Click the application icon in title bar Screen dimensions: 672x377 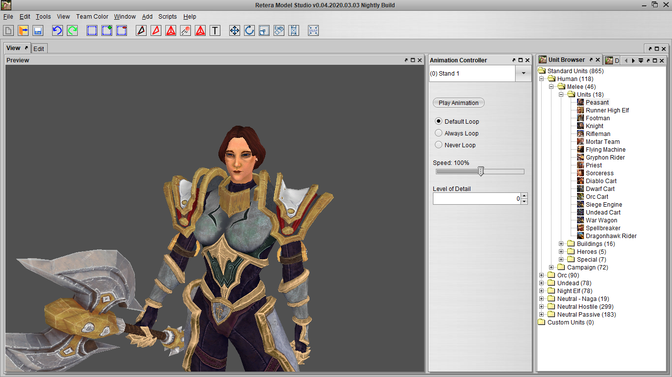click(x=6, y=5)
